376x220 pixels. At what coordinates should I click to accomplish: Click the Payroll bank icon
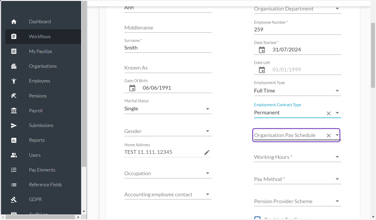pyautogui.click(x=14, y=111)
